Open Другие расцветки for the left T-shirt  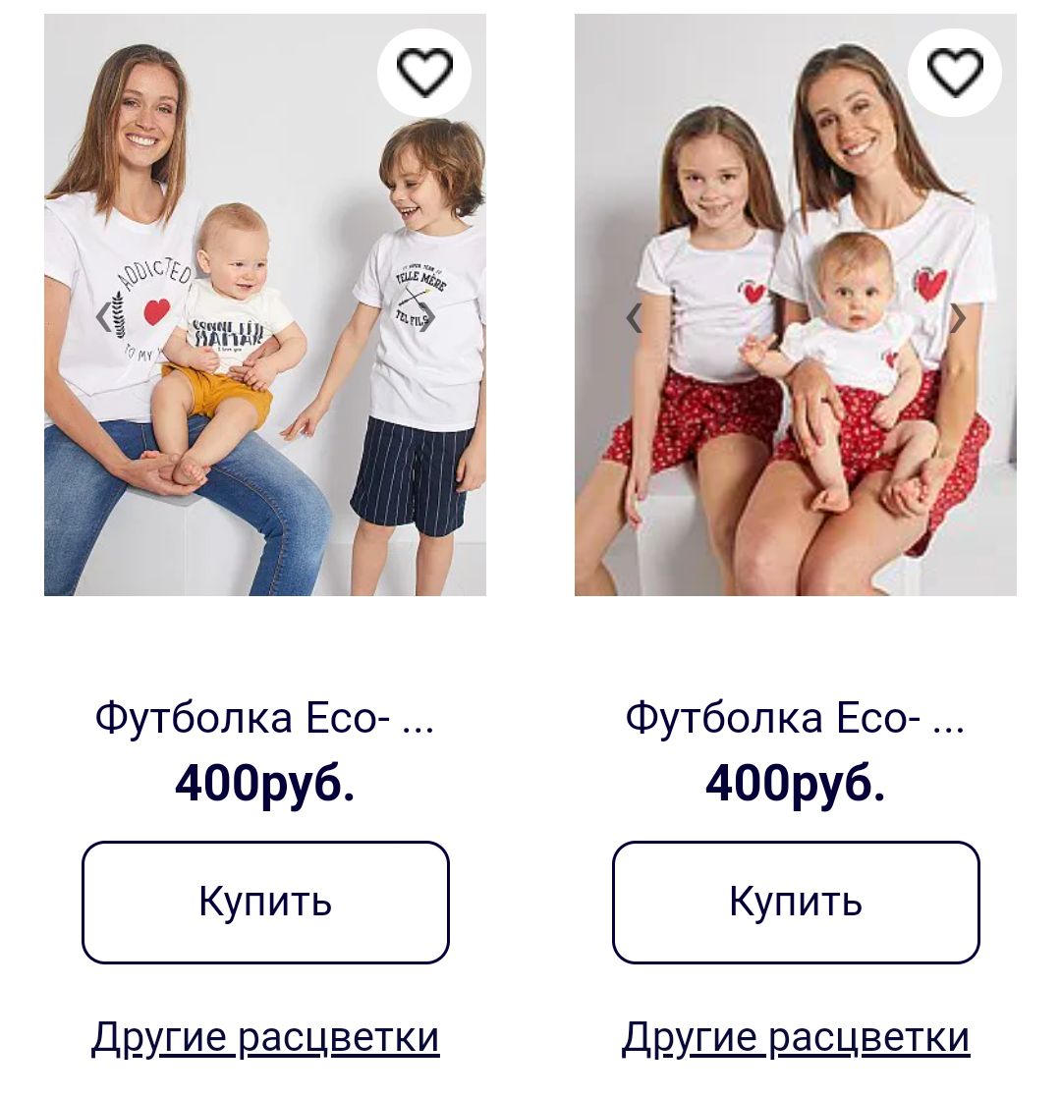coord(265,1038)
